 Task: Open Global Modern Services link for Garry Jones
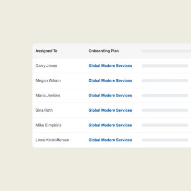point(110,66)
